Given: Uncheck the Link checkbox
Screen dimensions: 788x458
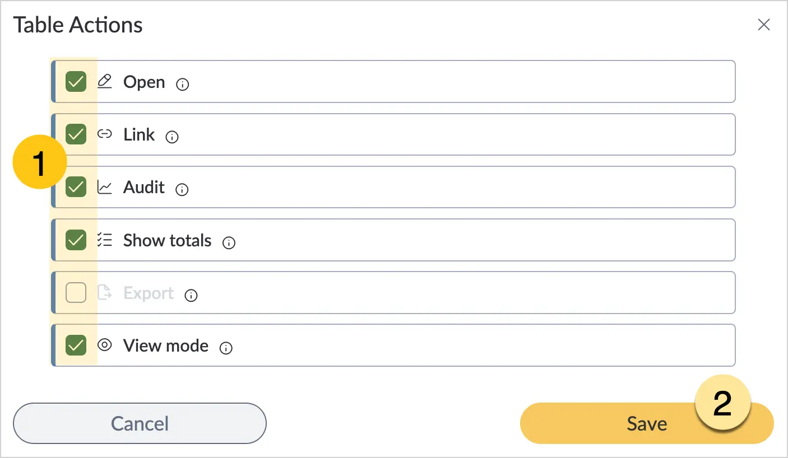Looking at the screenshot, I should click(76, 134).
